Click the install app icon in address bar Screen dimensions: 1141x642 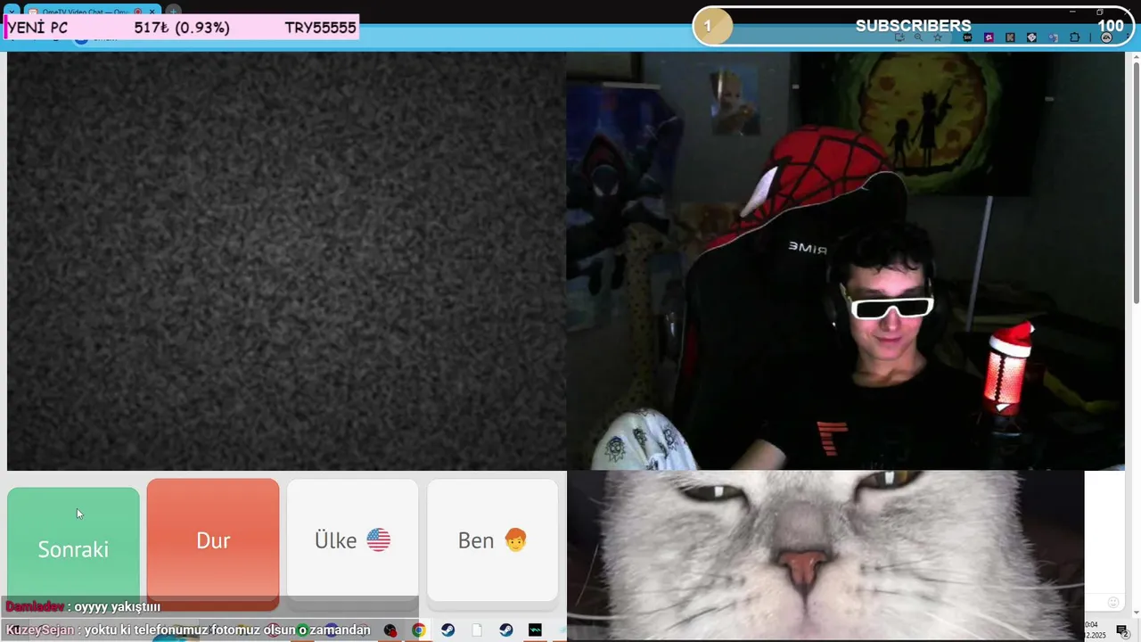pos(899,37)
